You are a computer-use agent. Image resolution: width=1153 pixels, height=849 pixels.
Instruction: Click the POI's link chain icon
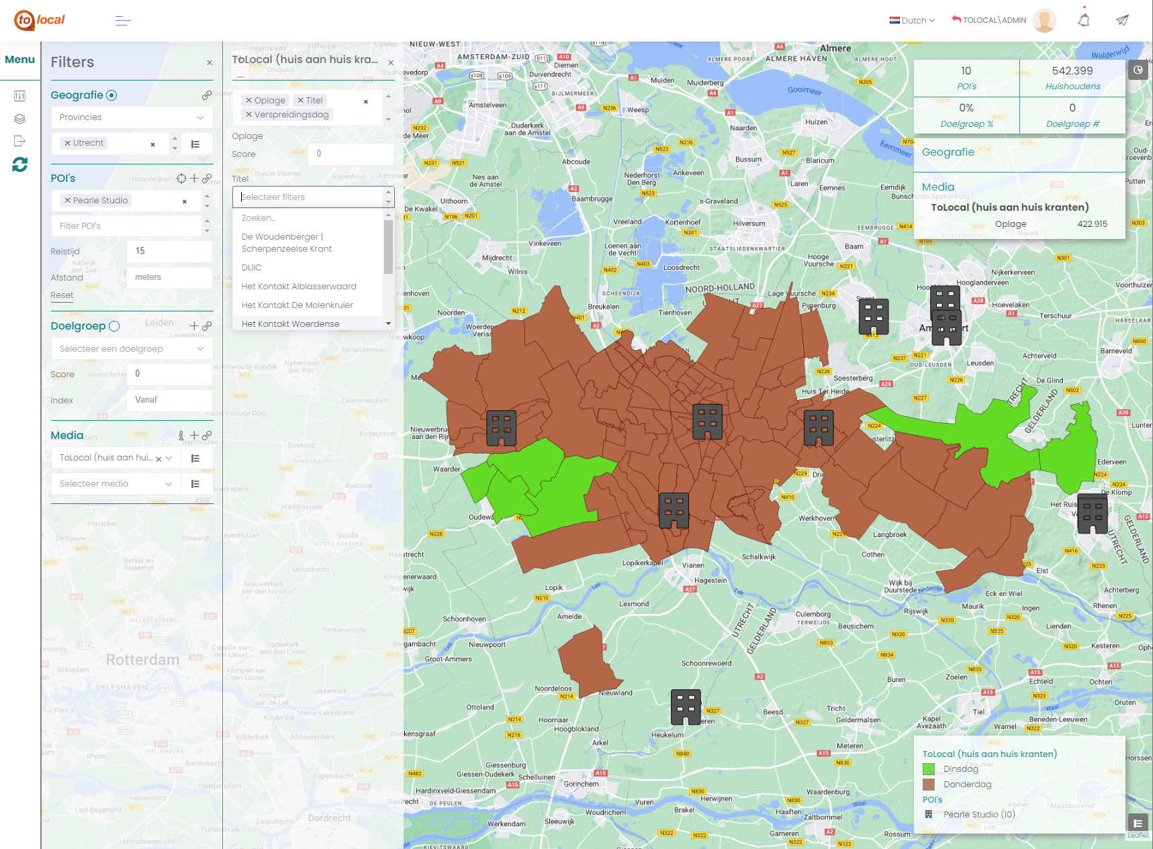[x=207, y=179]
